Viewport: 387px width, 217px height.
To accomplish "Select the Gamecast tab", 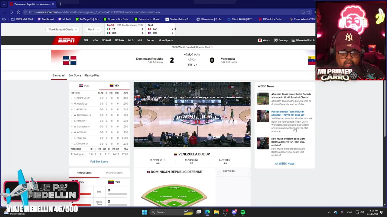I will (x=59, y=75).
